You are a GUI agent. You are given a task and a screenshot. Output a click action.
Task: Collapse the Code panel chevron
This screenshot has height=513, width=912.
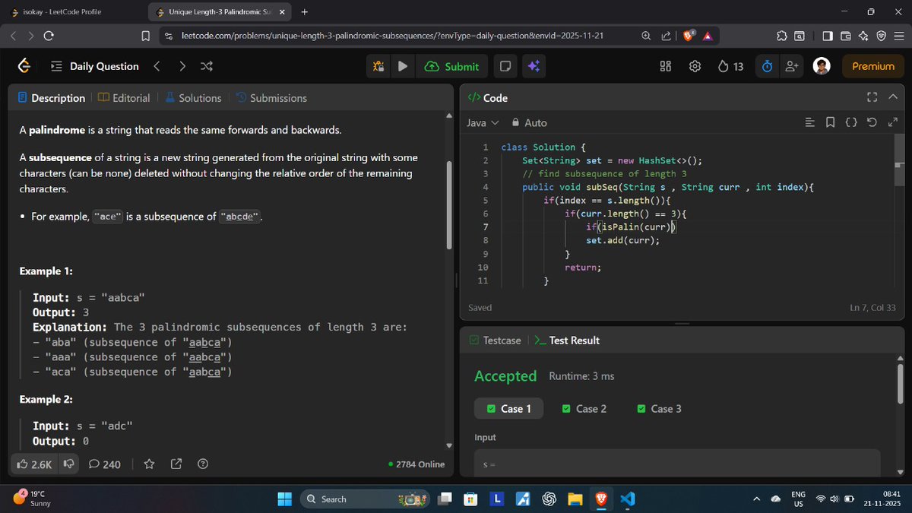point(893,97)
